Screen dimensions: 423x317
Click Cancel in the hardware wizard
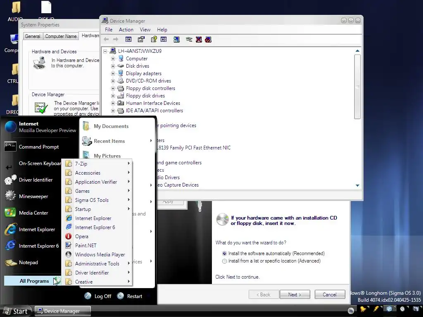[x=330, y=295]
